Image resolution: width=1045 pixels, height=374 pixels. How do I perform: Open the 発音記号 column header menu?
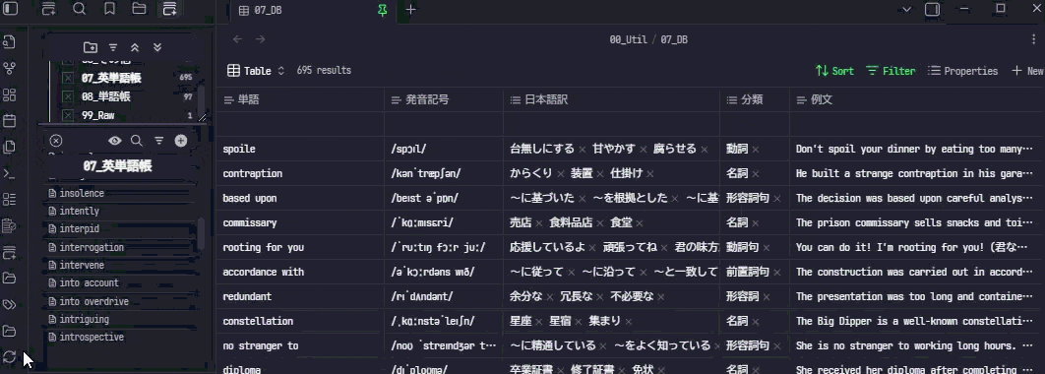click(444, 100)
